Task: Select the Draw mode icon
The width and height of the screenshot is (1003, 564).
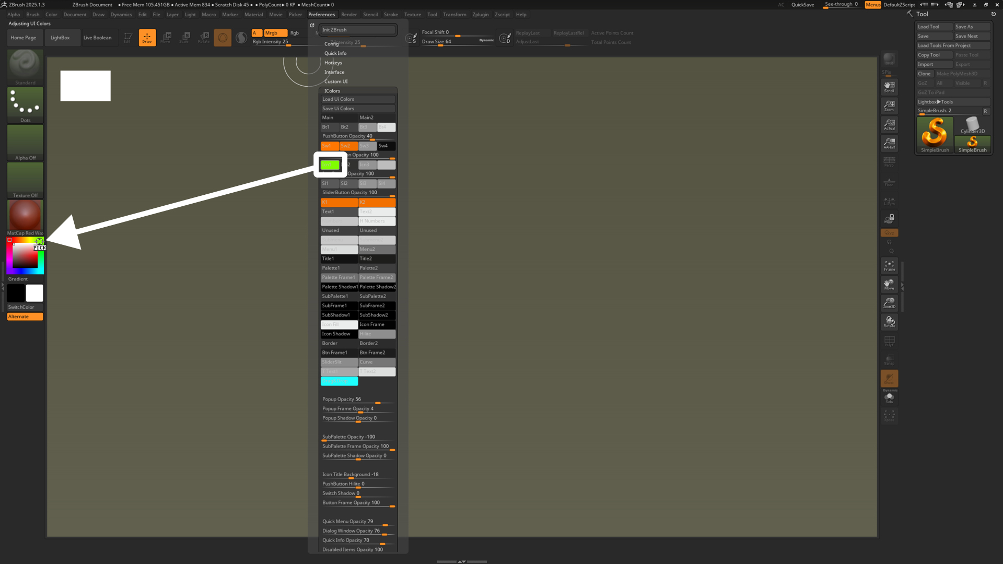Action: point(147,38)
